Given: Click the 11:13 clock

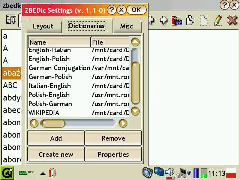Looking at the screenshot, I should point(217,173).
